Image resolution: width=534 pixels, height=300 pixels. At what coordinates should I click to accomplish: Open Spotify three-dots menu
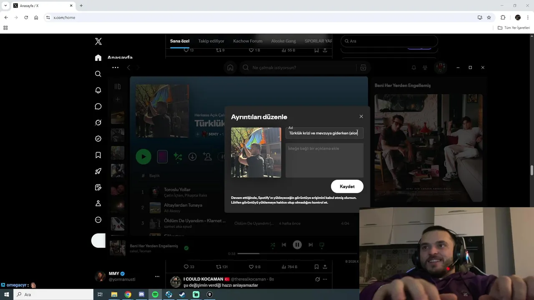pyautogui.click(x=115, y=67)
